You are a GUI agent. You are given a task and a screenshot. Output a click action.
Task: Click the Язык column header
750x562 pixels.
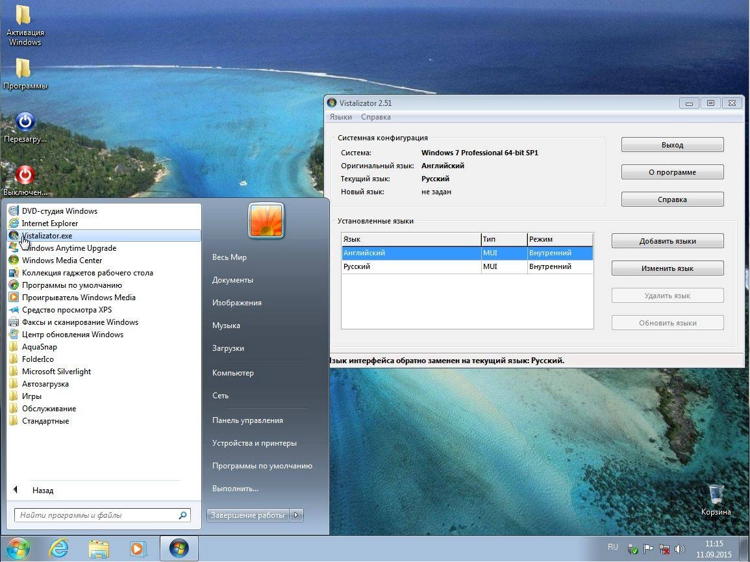point(411,239)
